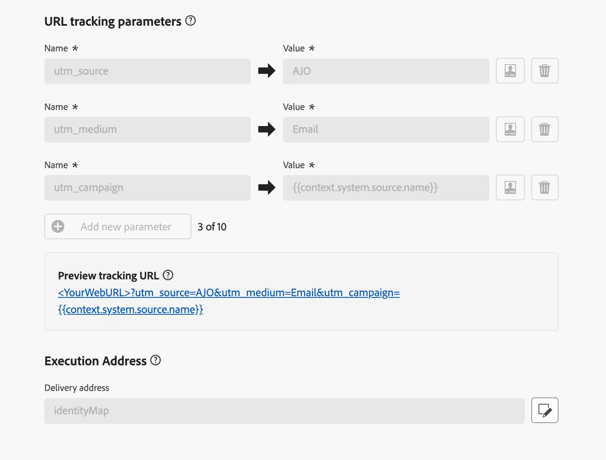
Task: Click the utm_campaign name field
Action: point(147,188)
